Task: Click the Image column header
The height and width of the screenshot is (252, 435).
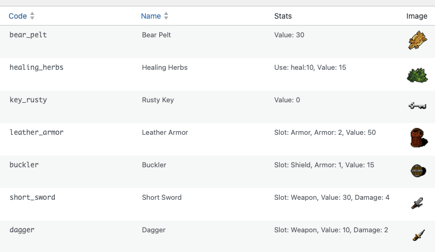Action: point(416,16)
